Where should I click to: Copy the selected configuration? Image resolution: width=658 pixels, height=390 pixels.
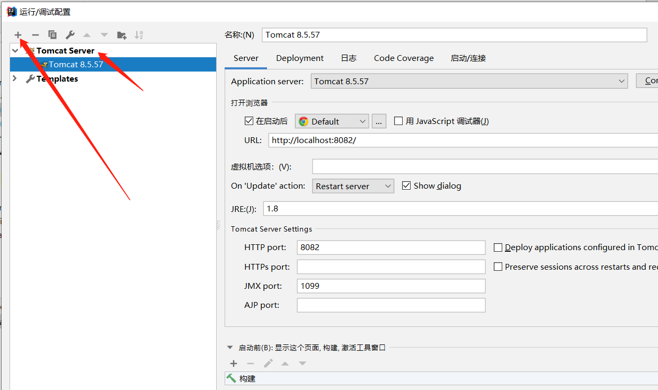click(52, 35)
